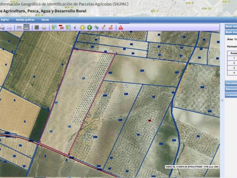
Task: Collapse the Medir área panel header
Action: tap(231, 33)
